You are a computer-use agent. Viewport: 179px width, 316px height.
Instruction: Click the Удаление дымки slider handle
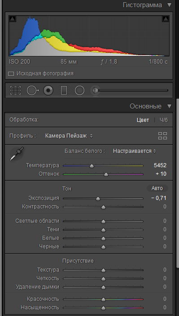tap(103, 287)
